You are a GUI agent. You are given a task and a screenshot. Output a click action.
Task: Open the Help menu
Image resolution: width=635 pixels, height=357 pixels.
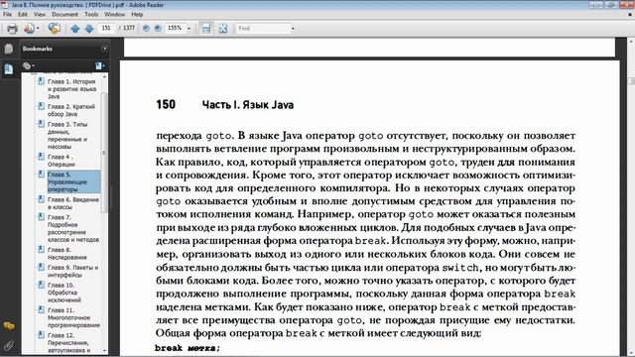pyautogui.click(x=137, y=14)
